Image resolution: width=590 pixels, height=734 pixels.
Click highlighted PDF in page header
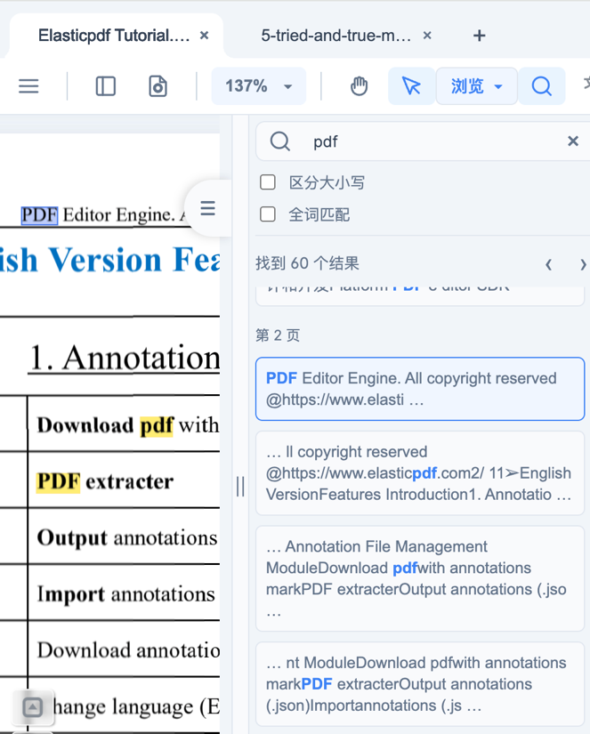coord(40,215)
